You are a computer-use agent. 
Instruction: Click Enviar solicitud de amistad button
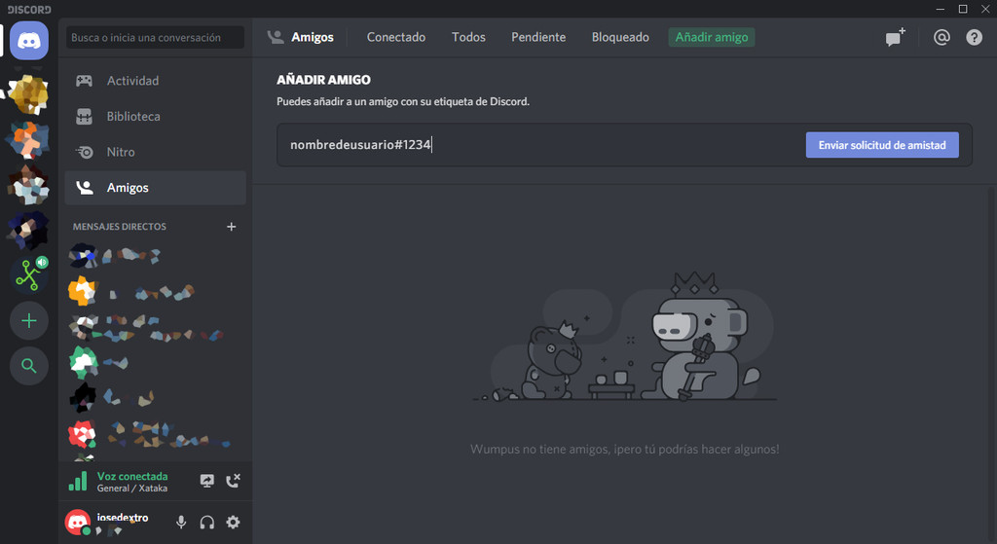tap(882, 145)
